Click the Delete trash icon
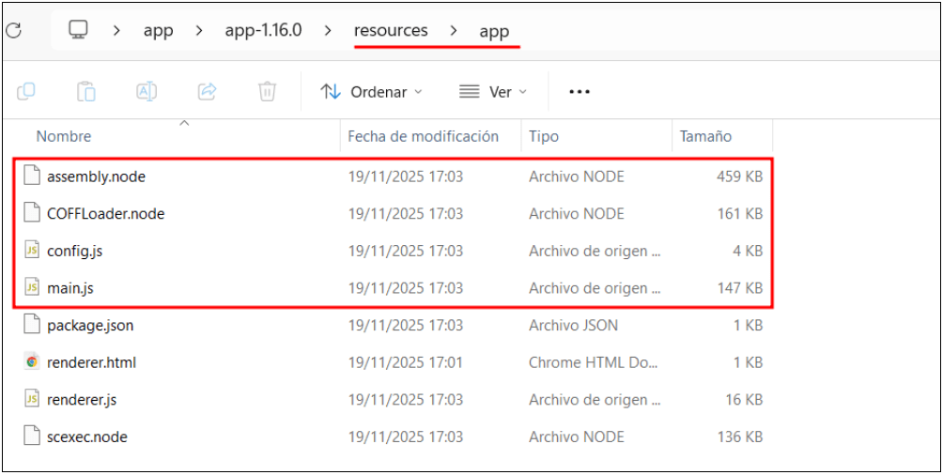943x475 pixels. tap(267, 91)
